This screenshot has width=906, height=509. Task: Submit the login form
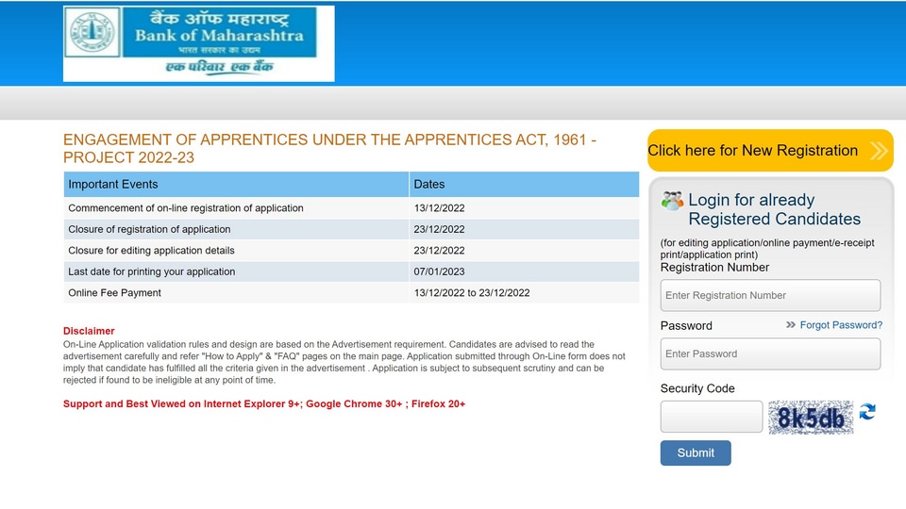(x=696, y=453)
